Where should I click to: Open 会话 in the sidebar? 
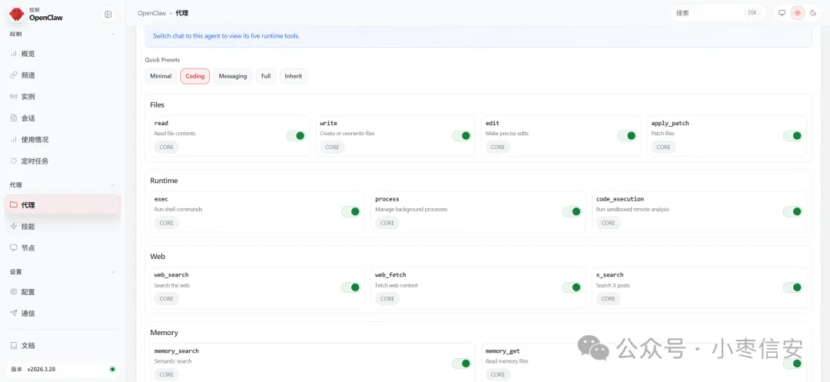point(62,118)
